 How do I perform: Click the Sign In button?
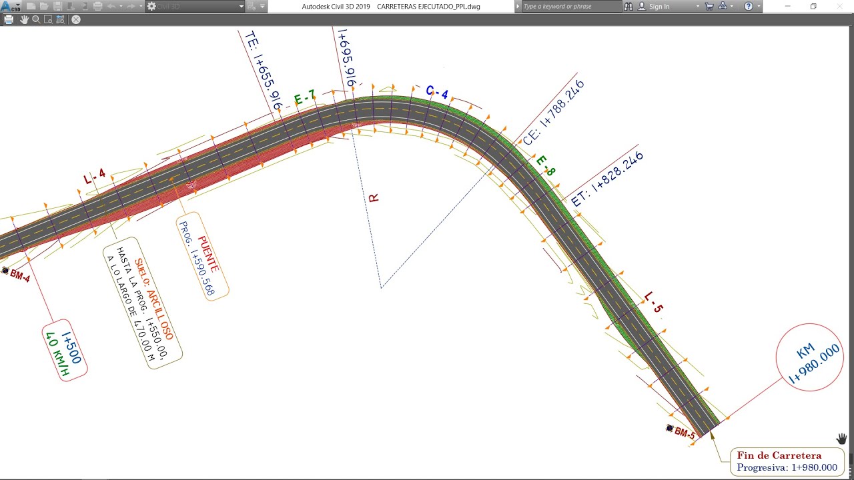(x=653, y=6)
